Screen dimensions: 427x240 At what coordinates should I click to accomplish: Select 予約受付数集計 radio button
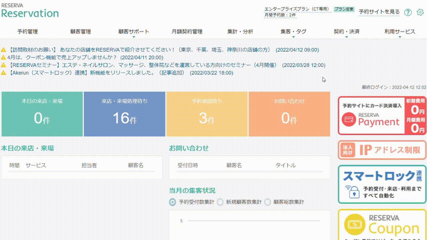tap(172, 202)
